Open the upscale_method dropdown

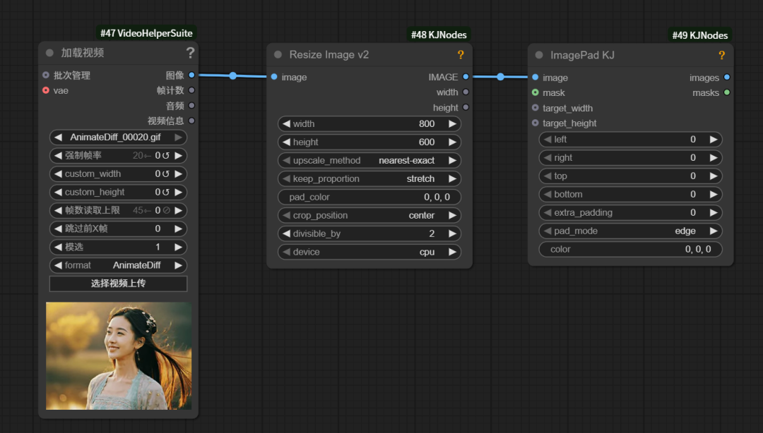point(369,160)
